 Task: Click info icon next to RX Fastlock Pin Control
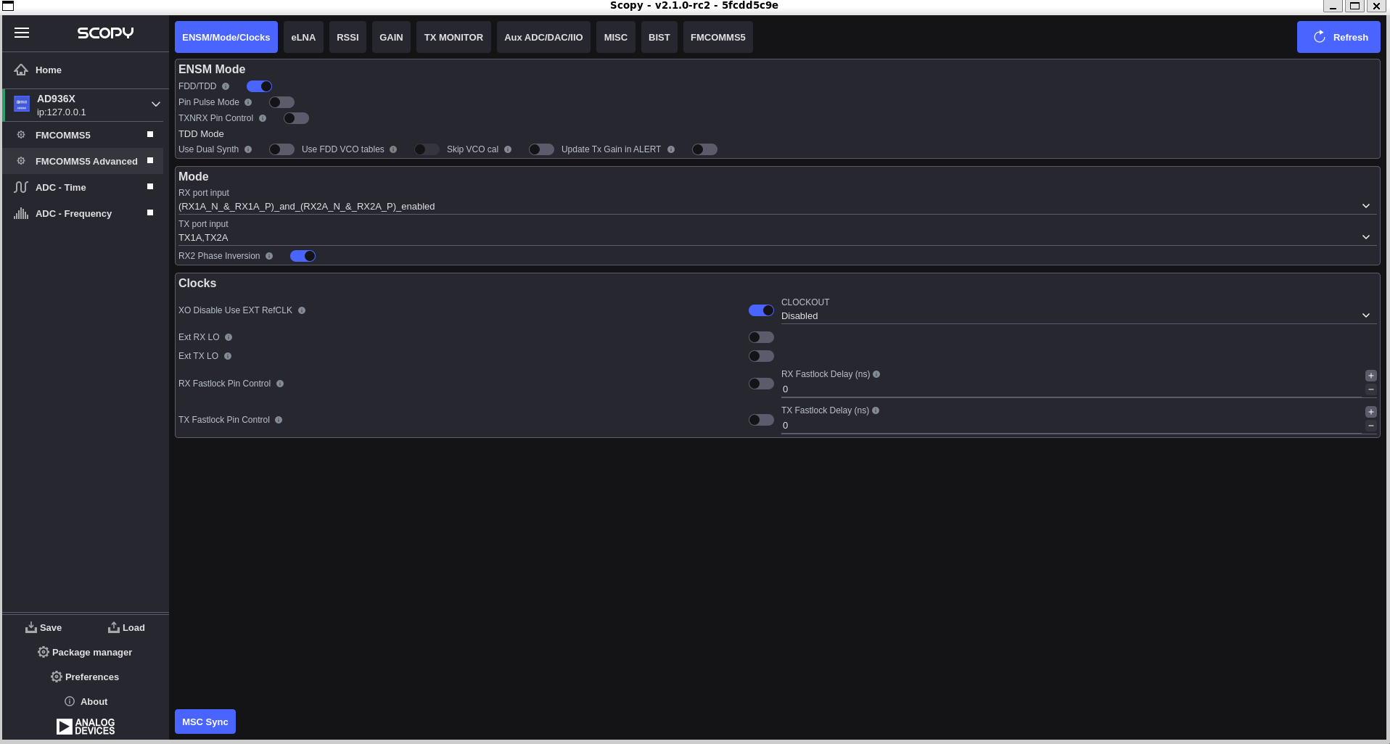coord(280,384)
